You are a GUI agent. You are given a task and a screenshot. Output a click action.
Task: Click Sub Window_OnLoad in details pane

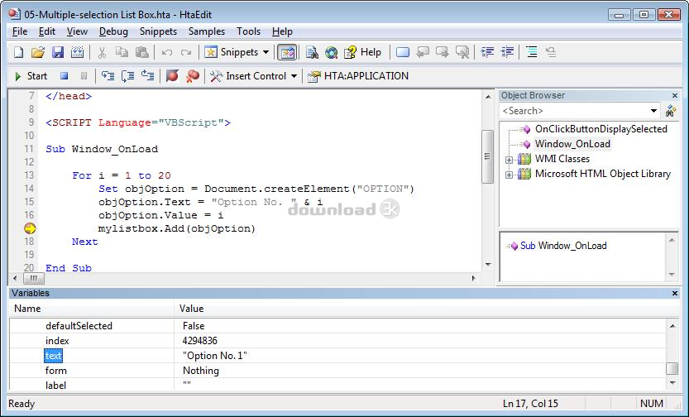(563, 246)
